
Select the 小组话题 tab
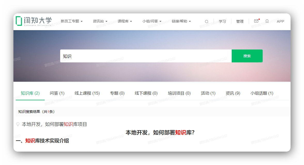tap(262, 93)
